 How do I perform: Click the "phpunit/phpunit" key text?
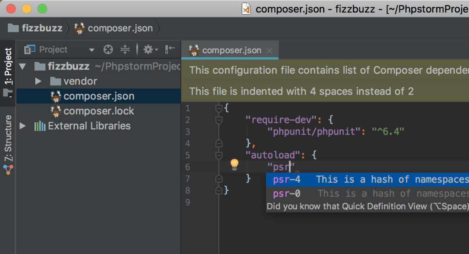tap(314, 131)
